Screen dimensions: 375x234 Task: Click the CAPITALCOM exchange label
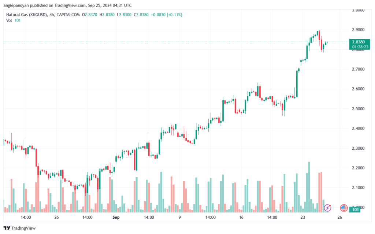point(68,15)
